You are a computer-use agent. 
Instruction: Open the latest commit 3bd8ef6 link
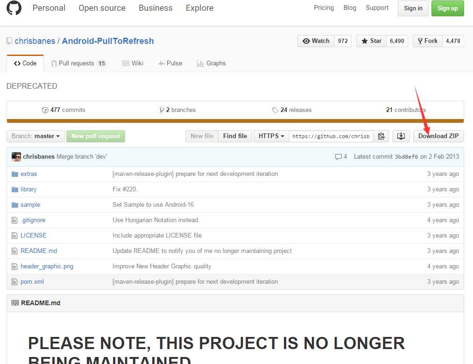click(x=406, y=157)
